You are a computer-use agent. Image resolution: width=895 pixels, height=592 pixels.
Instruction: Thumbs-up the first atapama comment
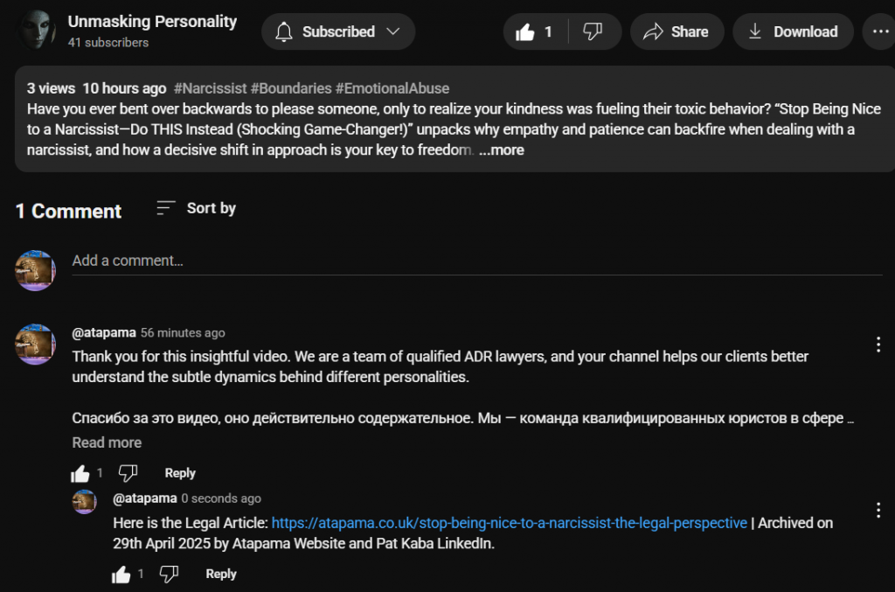coord(80,473)
